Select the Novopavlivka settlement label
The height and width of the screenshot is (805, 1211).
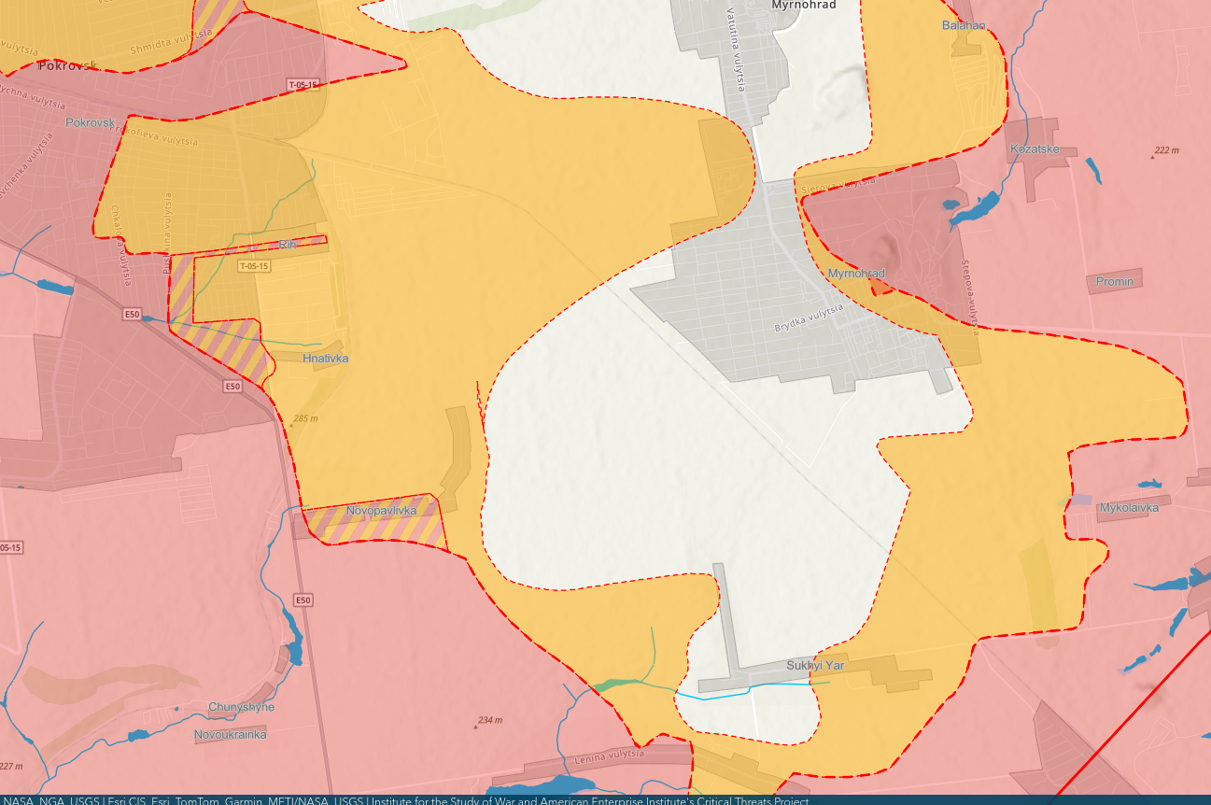tap(381, 511)
